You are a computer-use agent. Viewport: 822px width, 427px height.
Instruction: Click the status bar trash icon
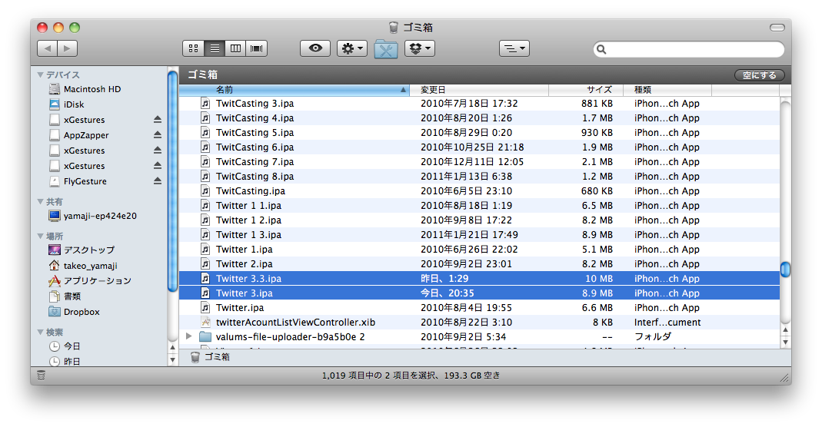[x=42, y=376]
